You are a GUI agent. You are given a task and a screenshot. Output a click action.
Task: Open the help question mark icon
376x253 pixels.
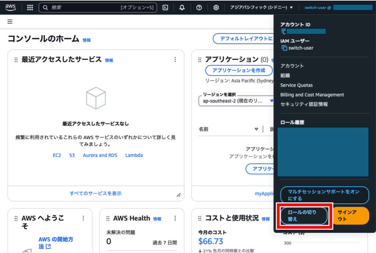pyautogui.click(x=199, y=8)
